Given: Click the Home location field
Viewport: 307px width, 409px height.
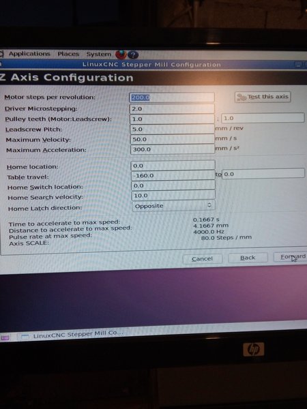Looking at the screenshot, I should 173,166.
